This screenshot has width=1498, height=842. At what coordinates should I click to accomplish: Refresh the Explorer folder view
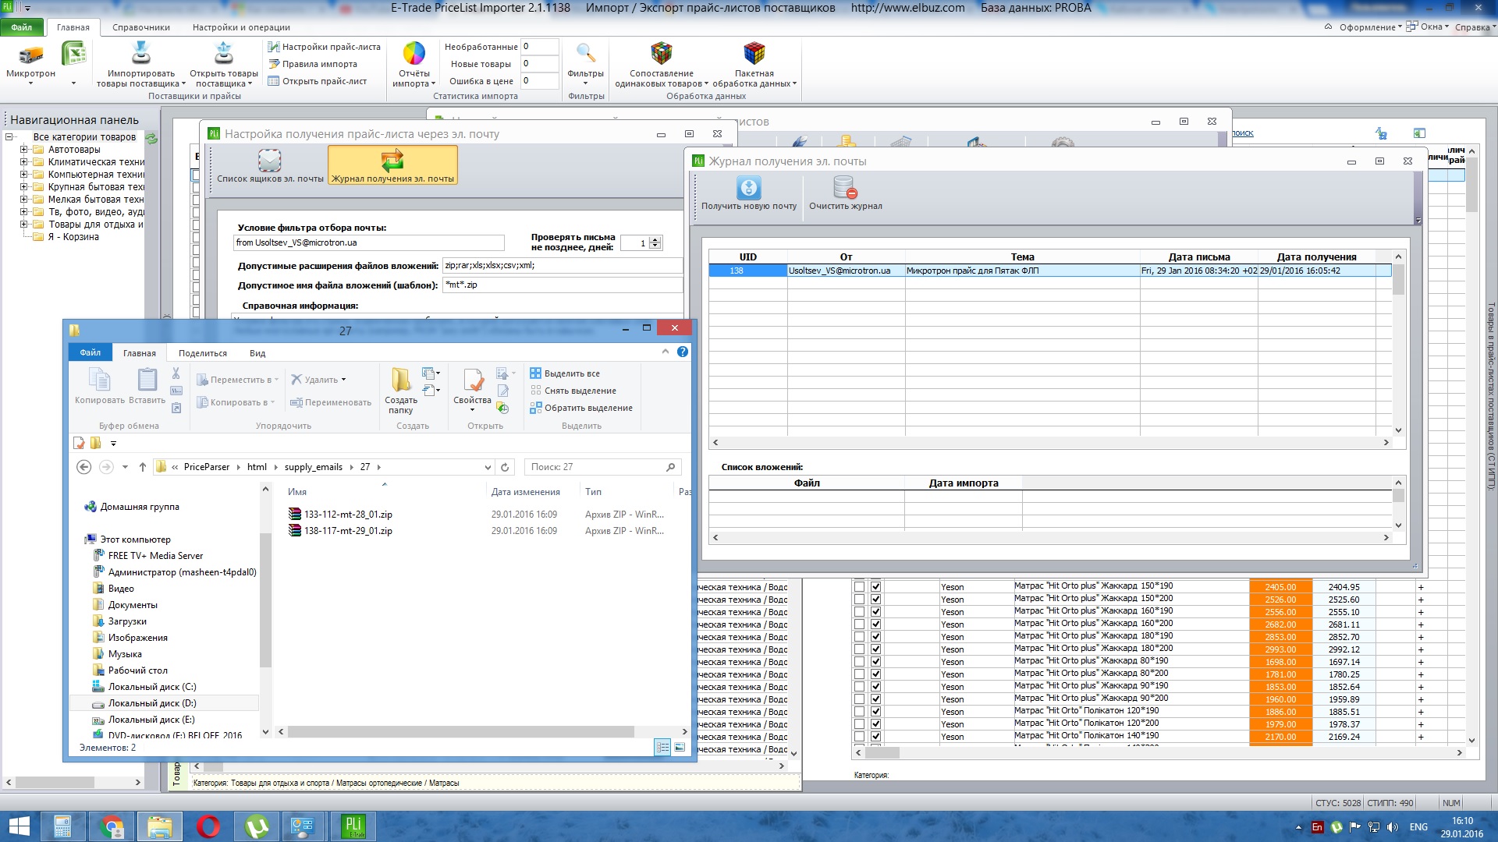click(505, 467)
